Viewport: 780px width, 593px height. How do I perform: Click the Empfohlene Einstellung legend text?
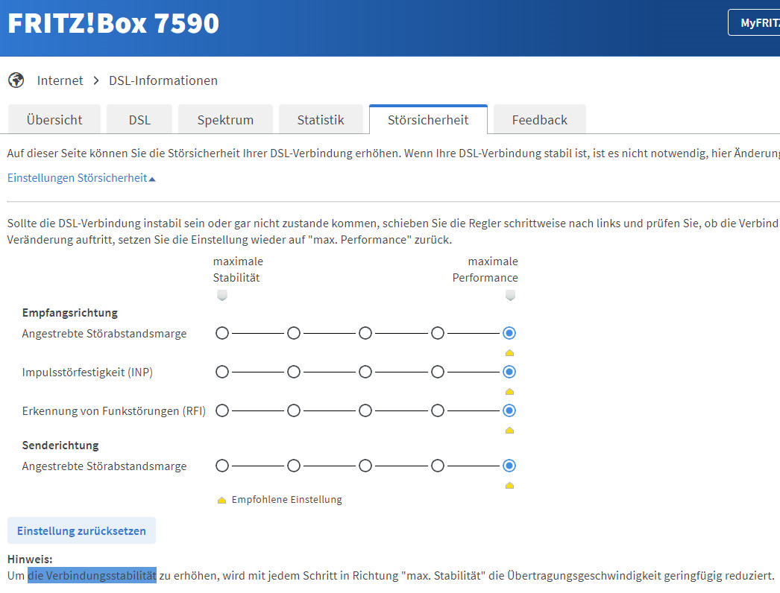[287, 500]
